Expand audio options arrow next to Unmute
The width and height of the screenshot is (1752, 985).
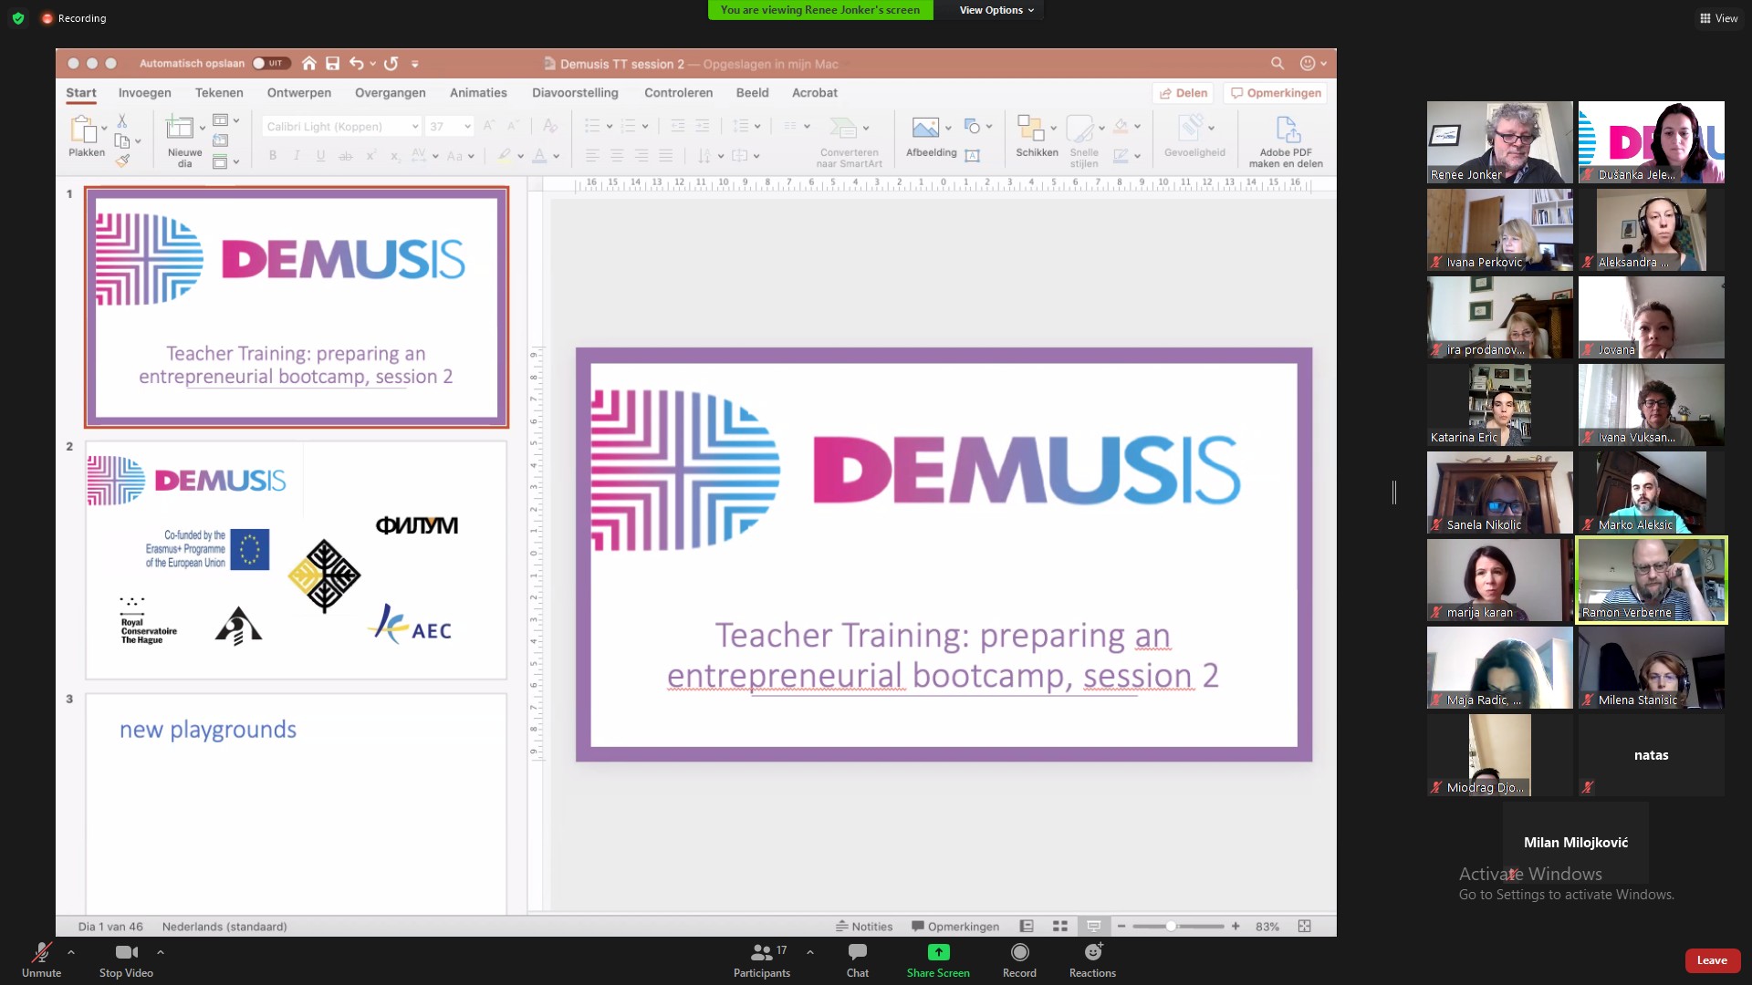tap(71, 952)
